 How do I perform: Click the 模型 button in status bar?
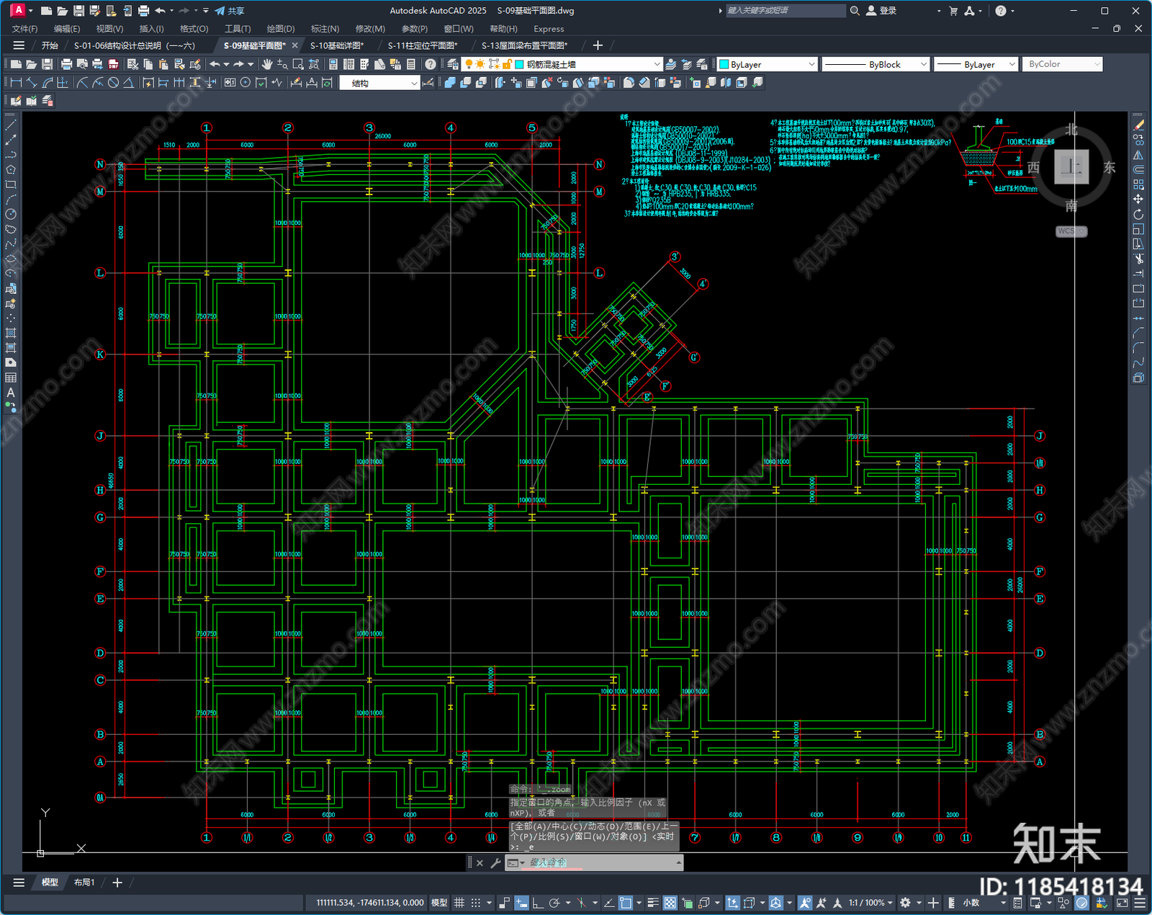pos(439,903)
